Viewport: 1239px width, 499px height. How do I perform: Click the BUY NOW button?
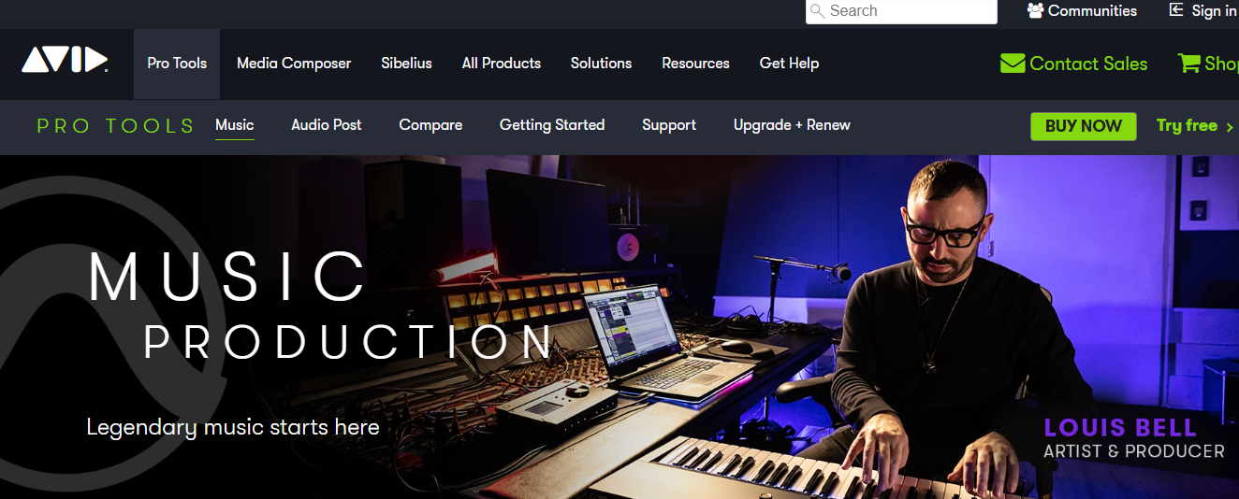tap(1084, 126)
